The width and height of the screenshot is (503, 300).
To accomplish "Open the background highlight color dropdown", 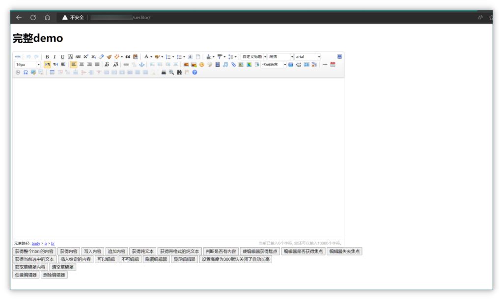I will pyautogui.click(x=162, y=57).
